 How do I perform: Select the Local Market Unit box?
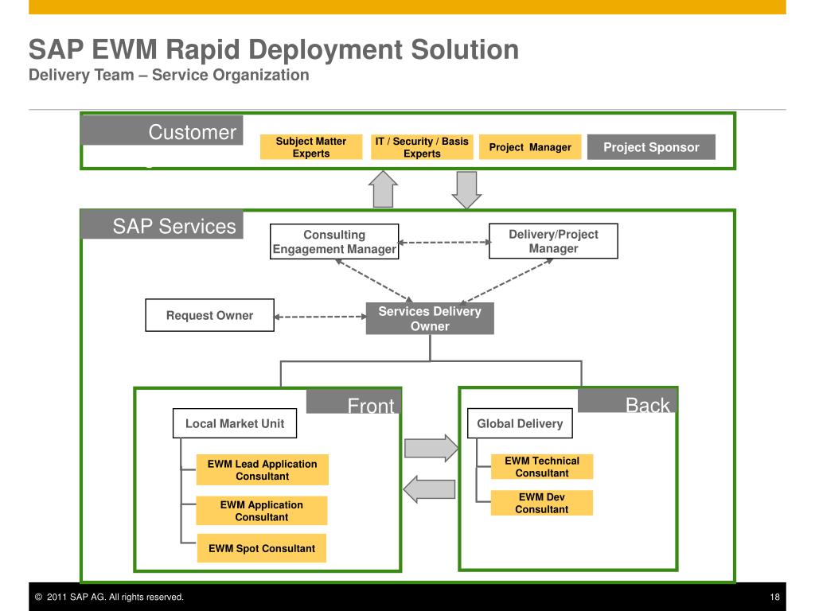tap(235, 423)
